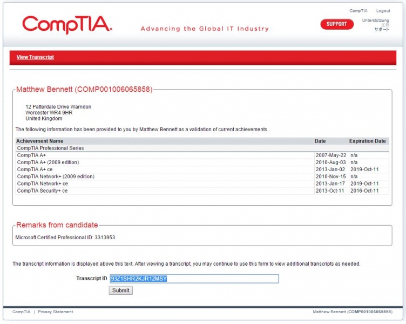The height and width of the screenshot is (324, 406).
Task: Click the 2010-Aug-03 date cell
Action: coord(330,163)
